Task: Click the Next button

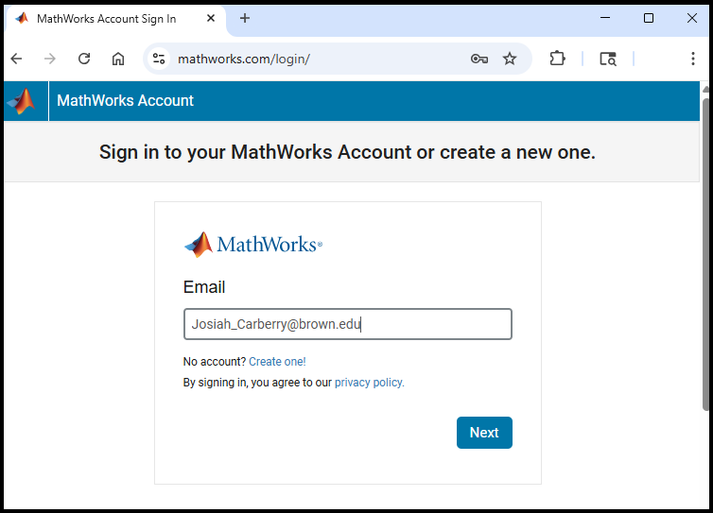Action: [x=484, y=433]
